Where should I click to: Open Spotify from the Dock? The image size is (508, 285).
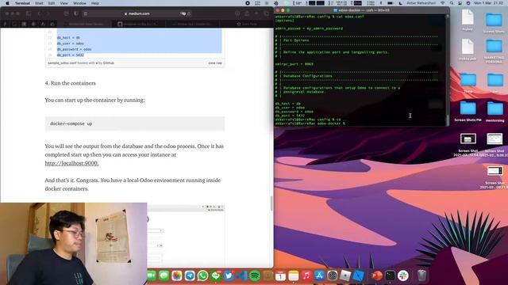pyautogui.click(x=255, y=275)
